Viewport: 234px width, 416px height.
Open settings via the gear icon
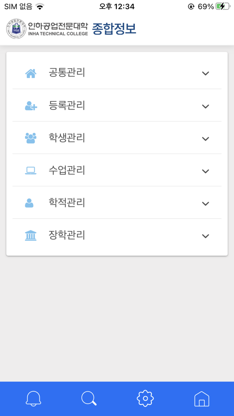click(x=144, y=398)
